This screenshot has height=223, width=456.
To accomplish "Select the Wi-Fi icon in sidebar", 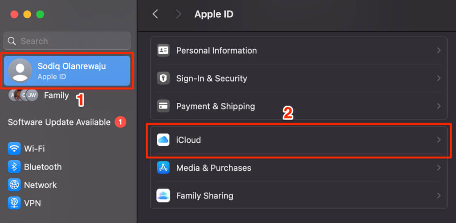I will pyautogui.click(x=14, y=149).
